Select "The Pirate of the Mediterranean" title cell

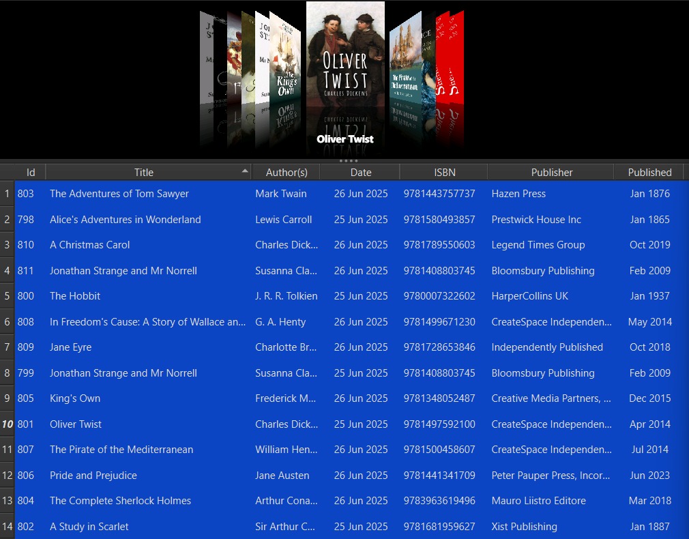point(121,450)
